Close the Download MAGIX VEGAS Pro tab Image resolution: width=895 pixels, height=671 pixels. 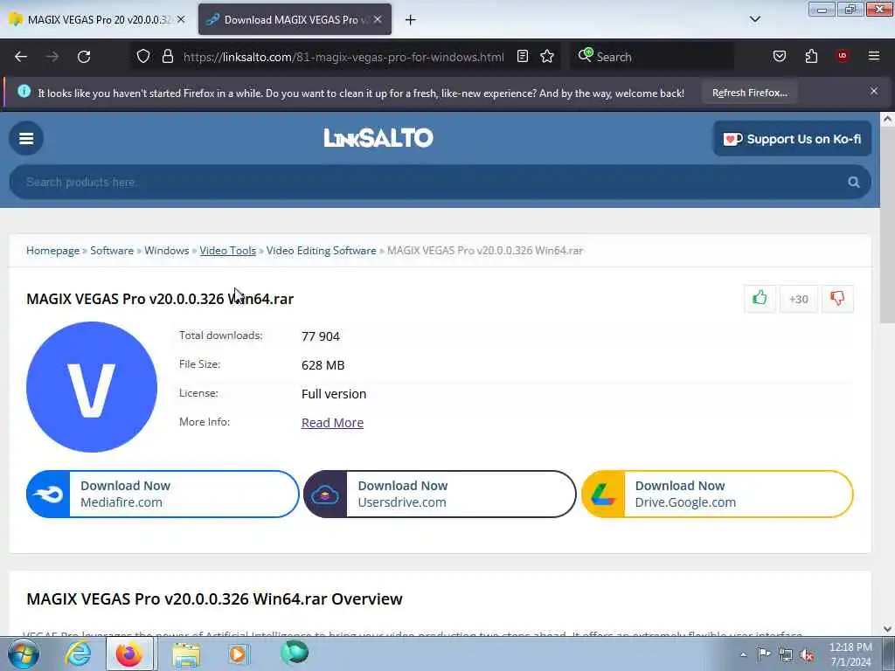[378, 19]
